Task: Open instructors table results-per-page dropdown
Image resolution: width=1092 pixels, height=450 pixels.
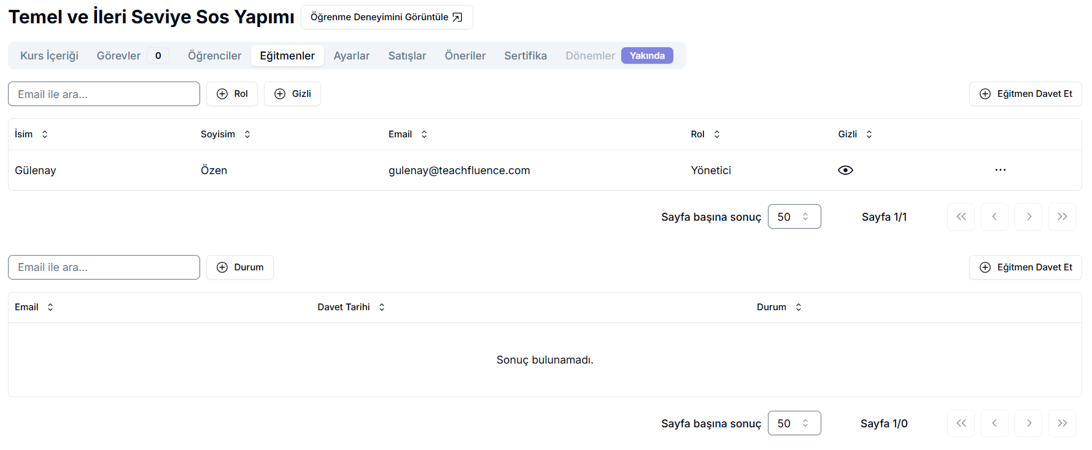Action: pyautogui.click(x=794, y=216)
